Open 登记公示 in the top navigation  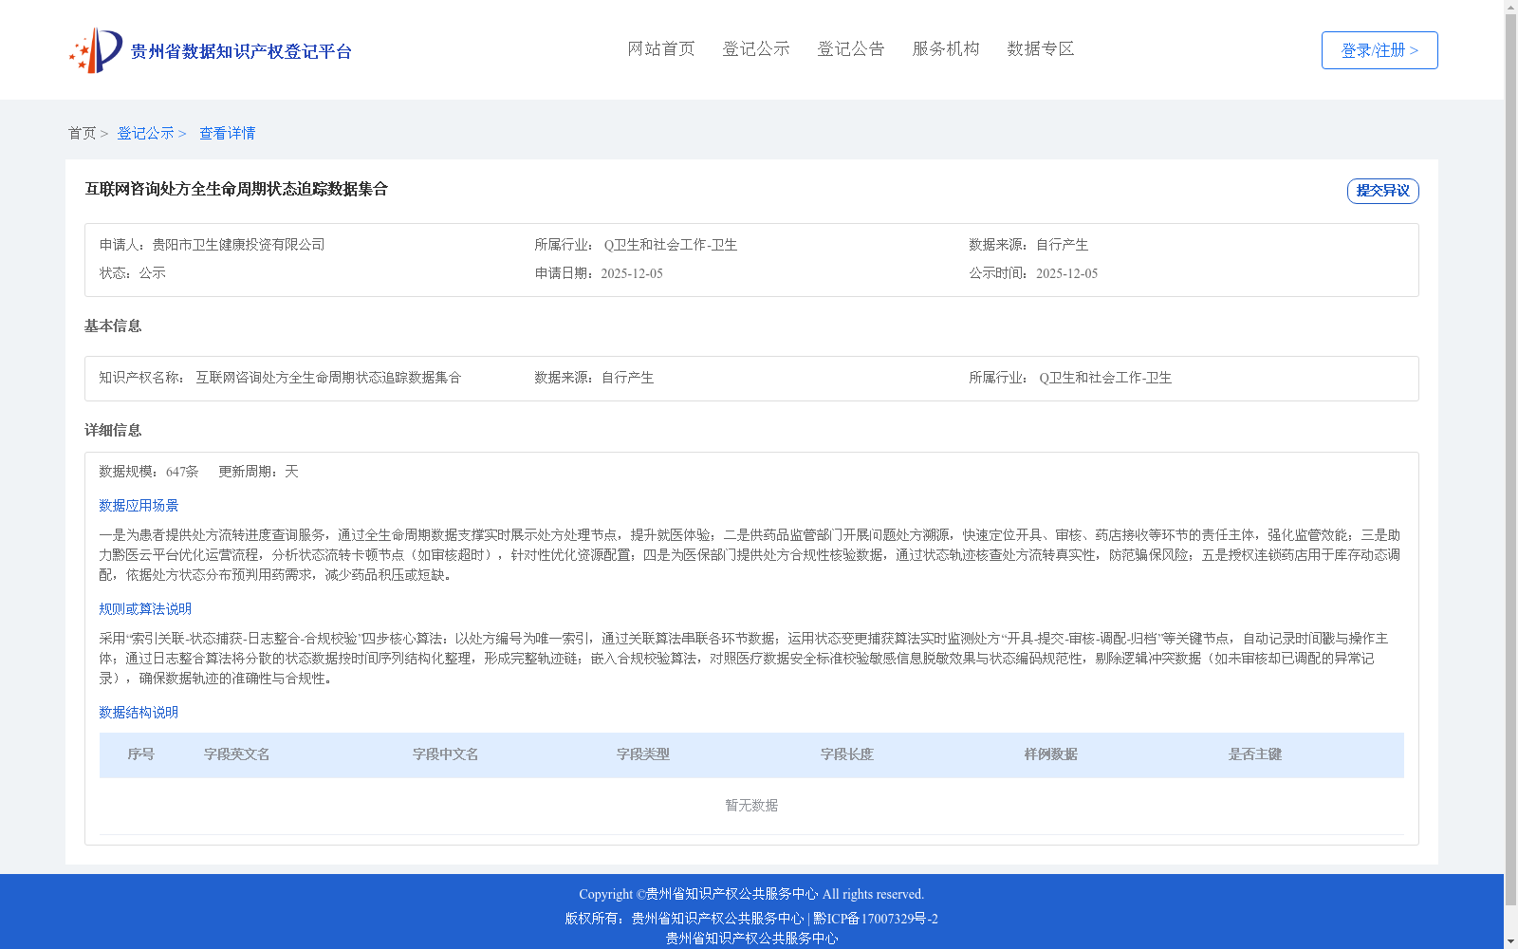pyautogui.click(x=756, y=49)
